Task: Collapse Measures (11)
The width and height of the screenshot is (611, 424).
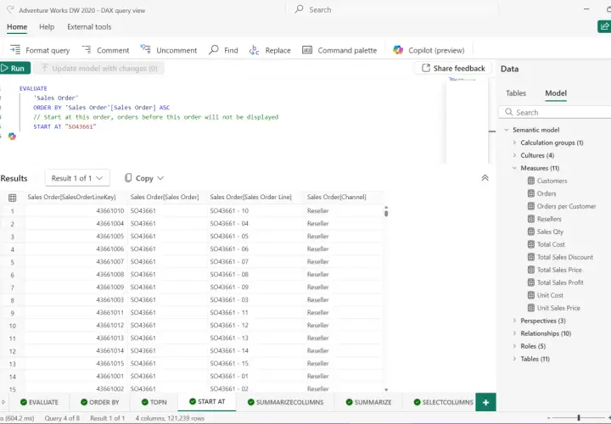Action: pos(514,168)
